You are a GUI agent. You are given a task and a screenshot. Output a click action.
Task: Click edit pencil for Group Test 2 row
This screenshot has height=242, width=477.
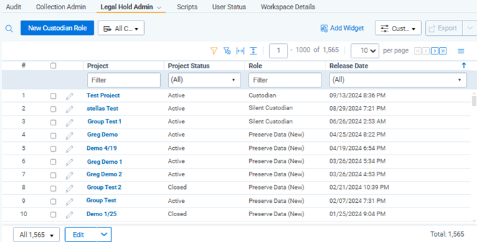pos(70,188)
